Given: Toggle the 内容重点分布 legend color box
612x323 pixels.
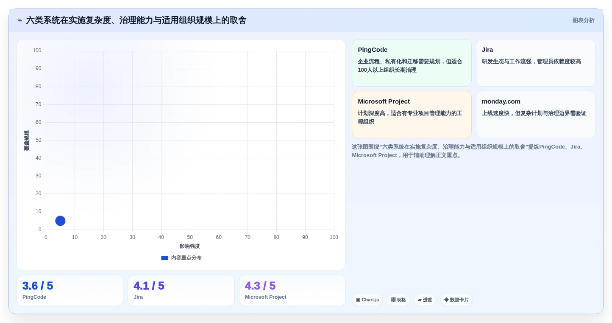Looking at the screenshot, I should [164, 258].
